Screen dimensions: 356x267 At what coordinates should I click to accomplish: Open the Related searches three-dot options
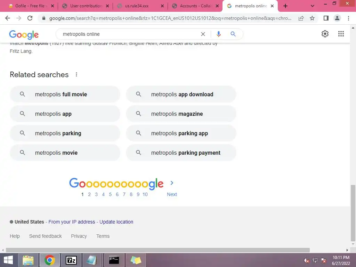pyautogui.click(x=76, y=74)
